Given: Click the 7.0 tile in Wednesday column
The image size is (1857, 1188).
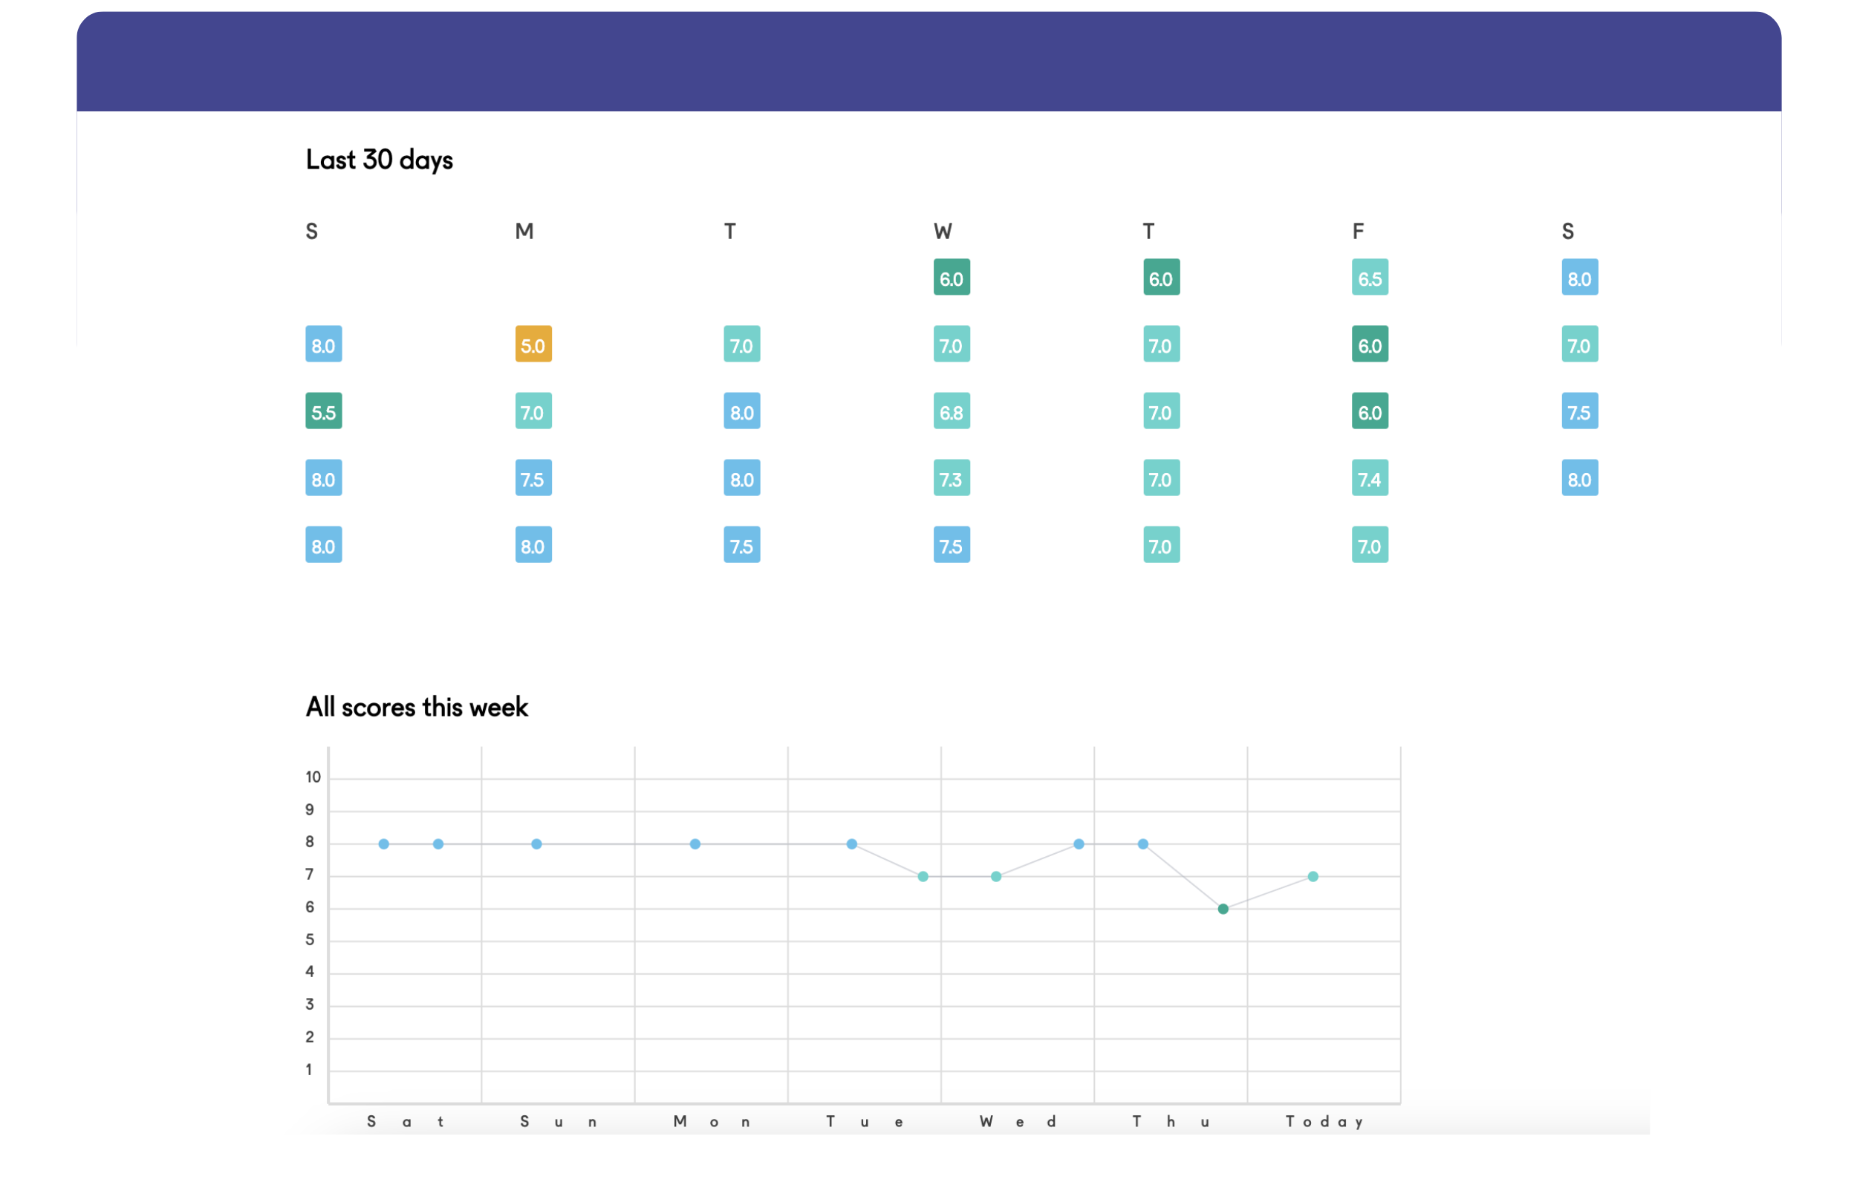Looking at the screenshot, I should tap(952, 344).
